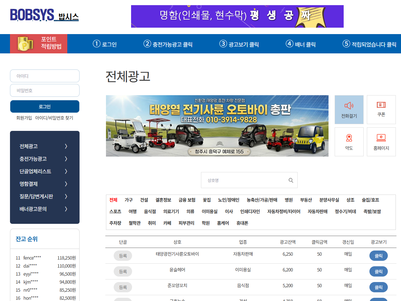
Task: Show the 피부관리 category
Action: 186,223
